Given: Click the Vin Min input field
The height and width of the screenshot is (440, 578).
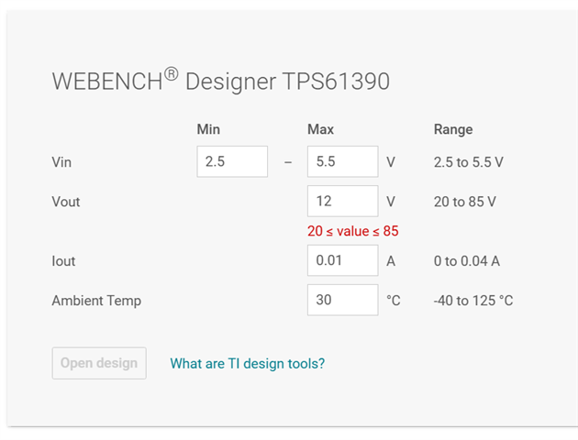Looking at the screenshot, I should point(232,161).
